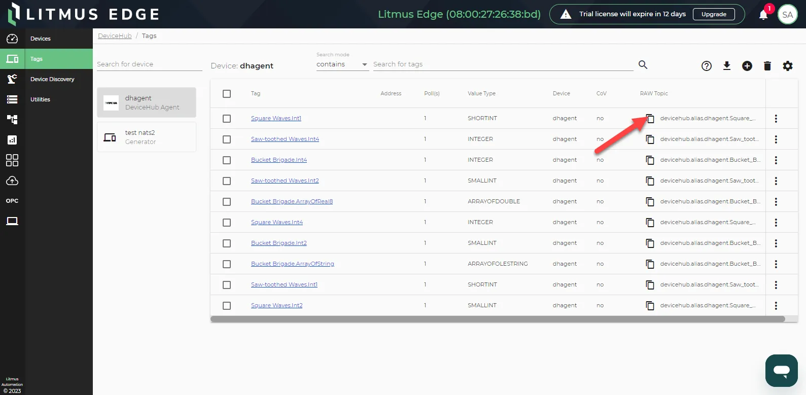Click the download tags icon
Screen dimensions: 806x395
[727, 66]
